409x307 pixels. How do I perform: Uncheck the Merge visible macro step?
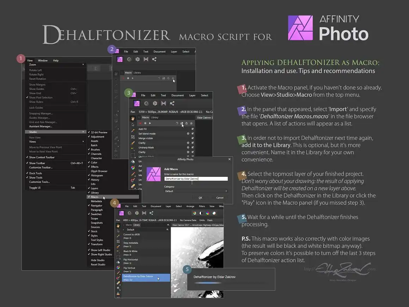point(193,138)
